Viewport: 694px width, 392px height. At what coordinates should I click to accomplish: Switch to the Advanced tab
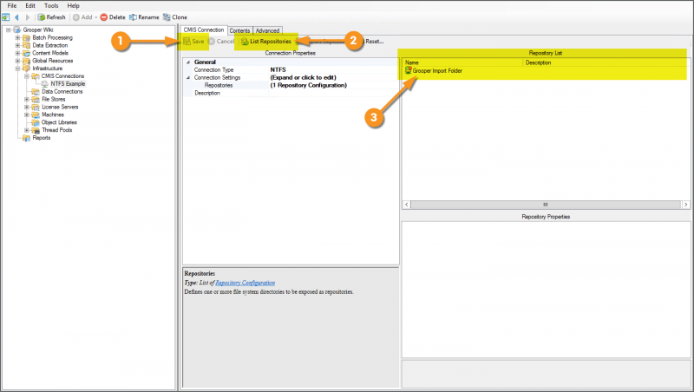267,30
